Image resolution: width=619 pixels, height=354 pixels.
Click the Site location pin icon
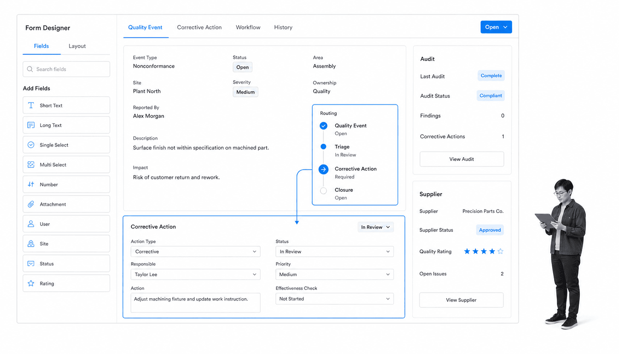31,244
